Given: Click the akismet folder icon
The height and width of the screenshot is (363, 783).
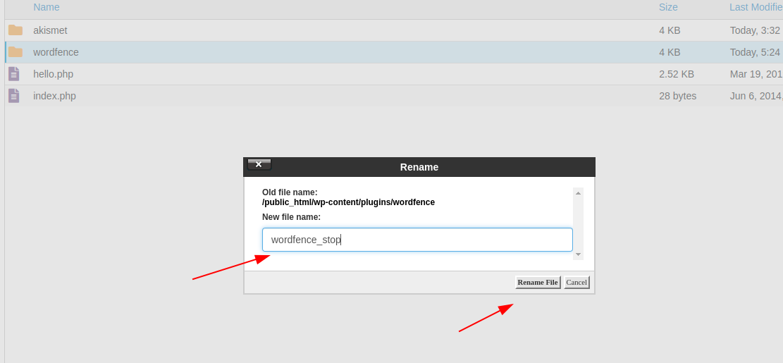Looking at the screenshot, I should [16, 30].
